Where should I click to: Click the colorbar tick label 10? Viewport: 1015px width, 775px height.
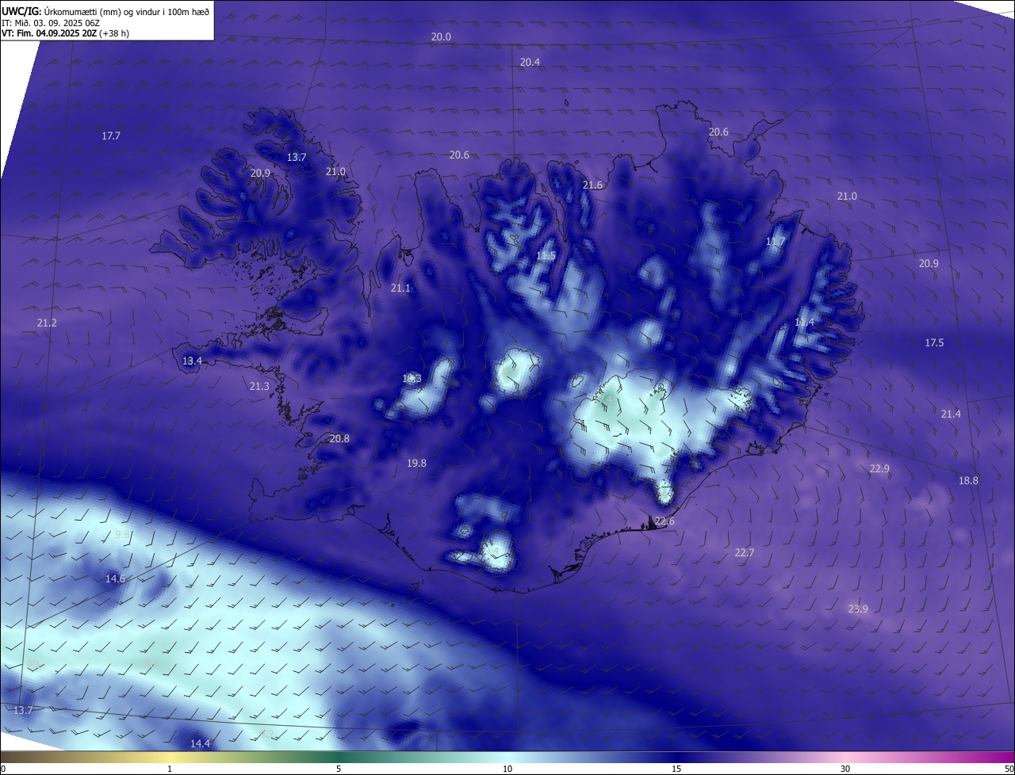tap(507, 769)
